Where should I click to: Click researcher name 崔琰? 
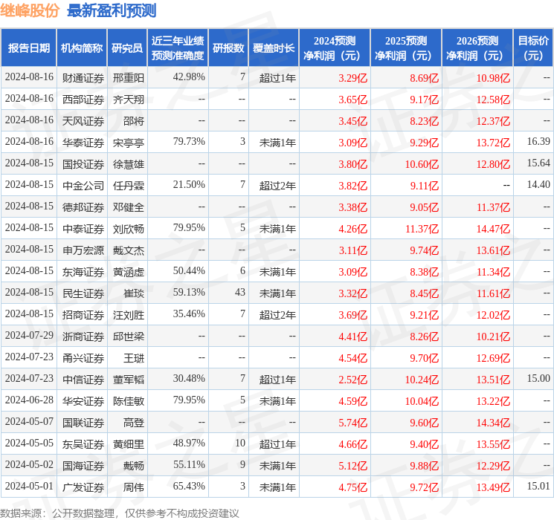click(x=134, y=293)
